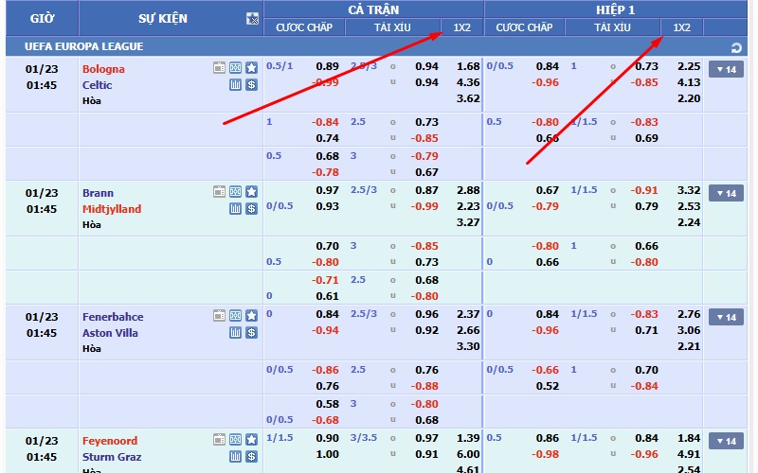Click the Hiệp 1 Tài Xỉu column header
The height and width of the screenshot is (473, 758).
point(612,27)
